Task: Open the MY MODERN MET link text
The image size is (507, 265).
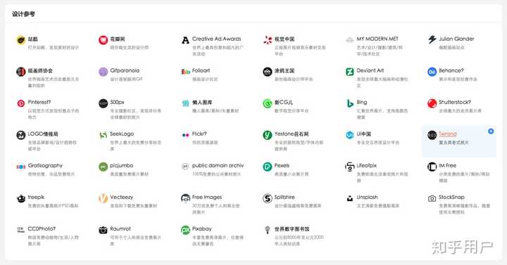Action: tap(377, 39)
